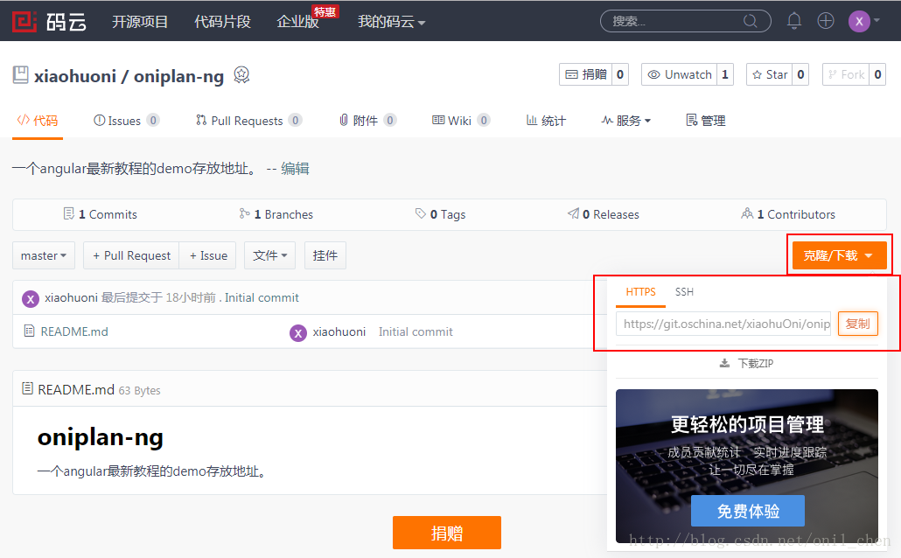Click the plus circle create icon
The image size is (901, 558).
[826, 21]
